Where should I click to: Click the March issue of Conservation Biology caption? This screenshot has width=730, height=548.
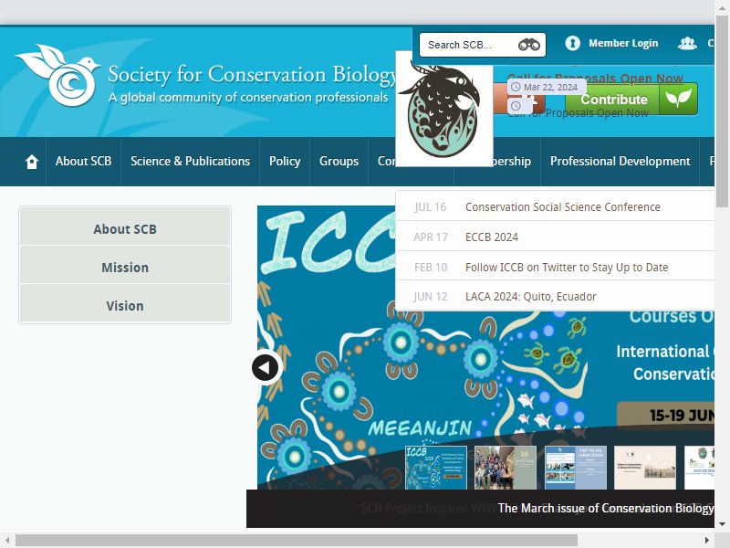coord(605,508)
